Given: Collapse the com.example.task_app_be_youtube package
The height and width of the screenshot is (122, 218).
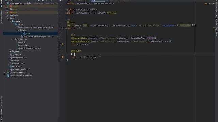Looking at the screenshot, I should coord(16,27).
